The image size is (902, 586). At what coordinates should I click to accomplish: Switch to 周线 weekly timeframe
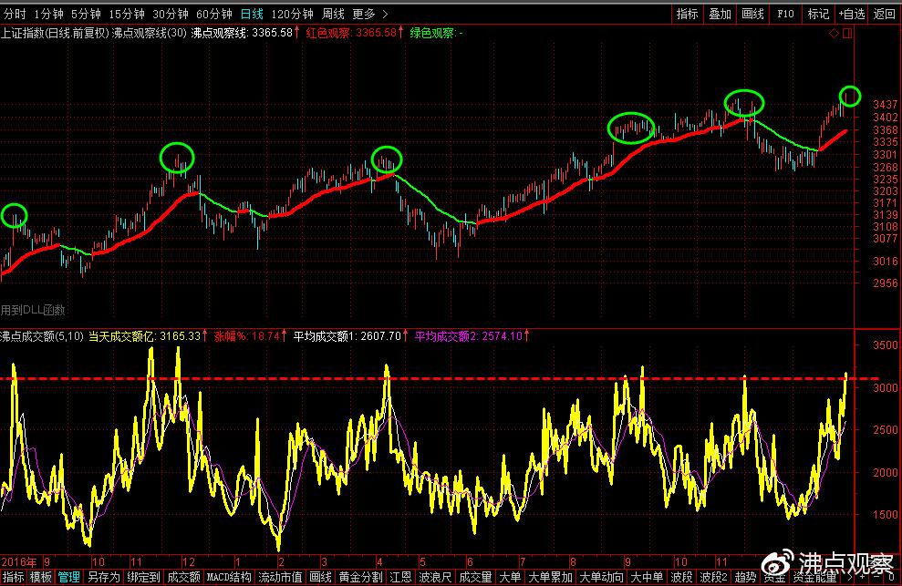(x=334, y=14)
